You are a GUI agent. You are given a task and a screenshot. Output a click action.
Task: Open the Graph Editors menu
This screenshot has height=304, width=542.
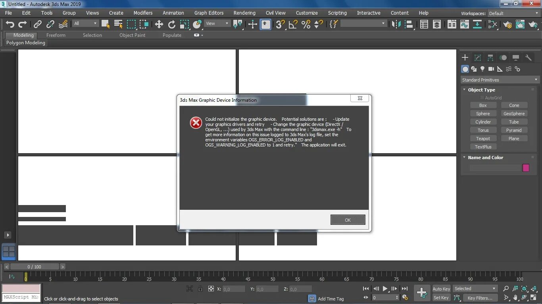pos(209,13)
